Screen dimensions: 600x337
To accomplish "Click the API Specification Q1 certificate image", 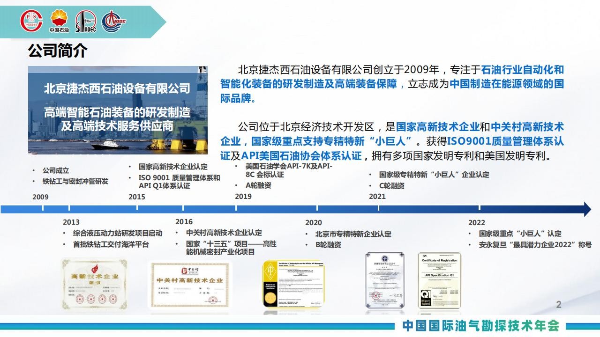I will click(x=439, y=280).
